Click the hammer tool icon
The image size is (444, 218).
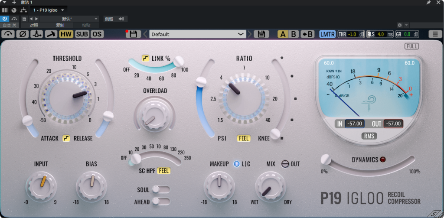[51, 34]
